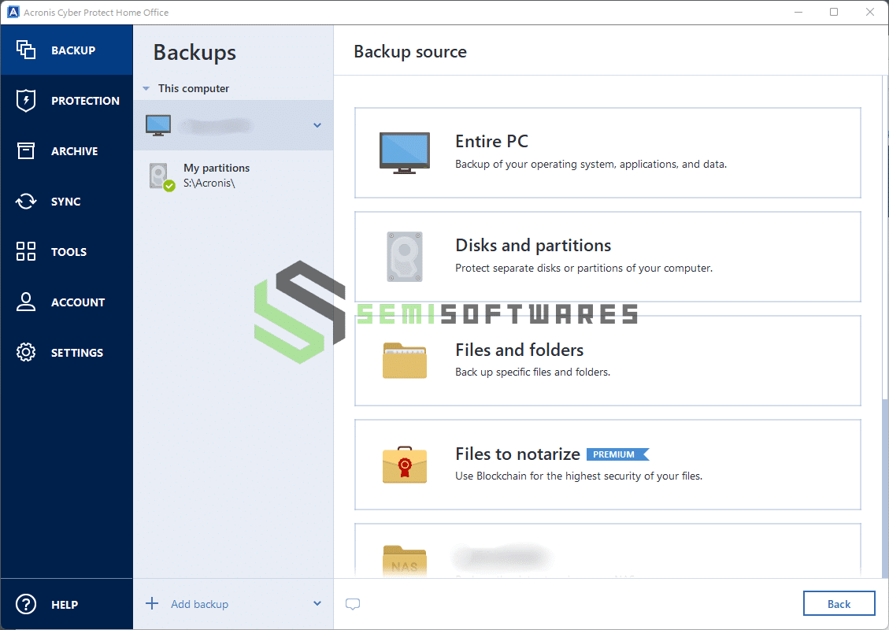Open the PROTECTION section
The width and height of the screenshot is (889, 630).
[66, 100]
